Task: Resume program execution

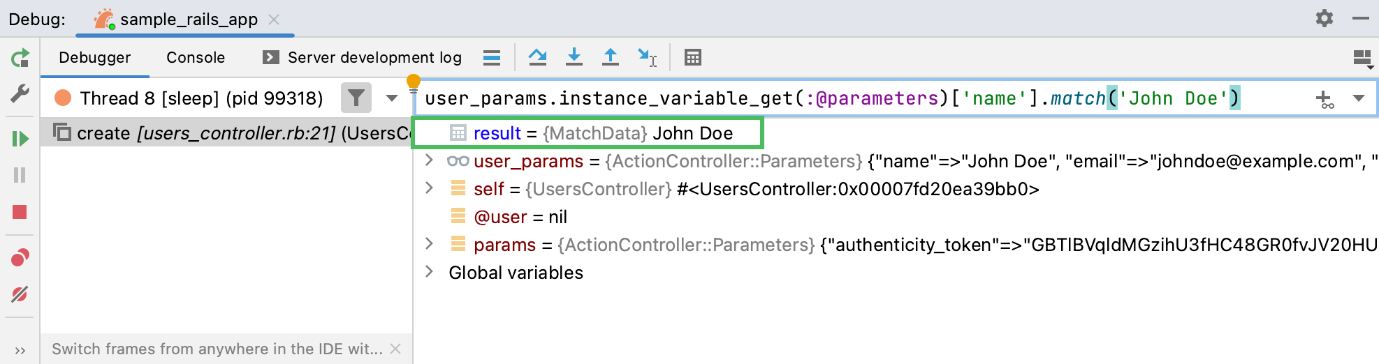Action: click(20, 139)
